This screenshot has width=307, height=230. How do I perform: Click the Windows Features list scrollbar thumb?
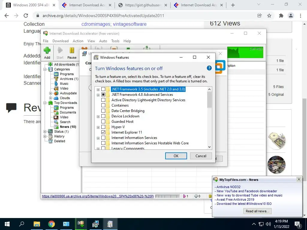click(x=209, y=100)
